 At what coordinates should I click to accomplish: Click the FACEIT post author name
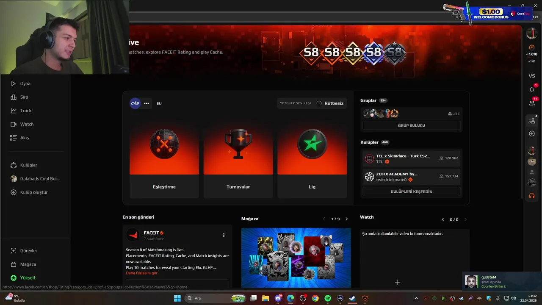(151, 233)
